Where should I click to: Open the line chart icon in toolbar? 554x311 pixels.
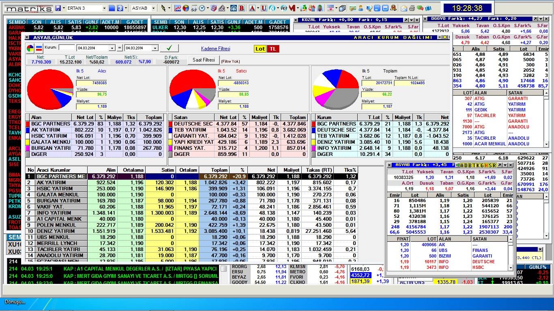(178, 8)
